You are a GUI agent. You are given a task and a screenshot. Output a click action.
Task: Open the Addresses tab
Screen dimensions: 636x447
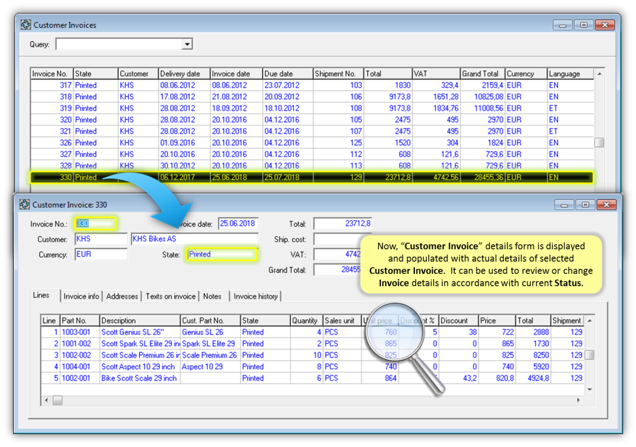pyautogui.click(x=122, y=297)
